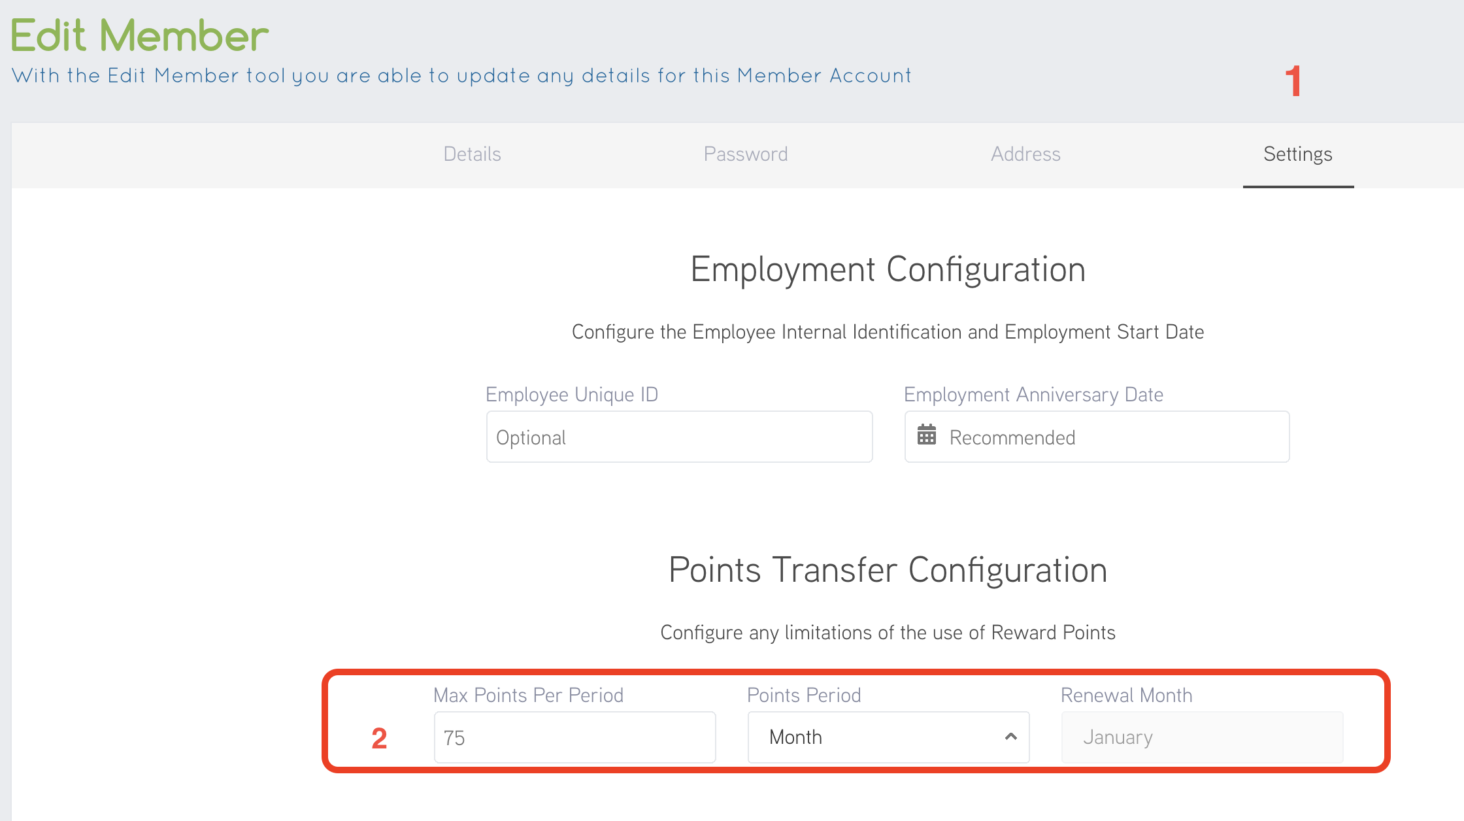The height and width of the screenshot is (821, 1464).
Task: Click the Renewal Month January field
Action: pyautogui.click(x=1201, y=737)
